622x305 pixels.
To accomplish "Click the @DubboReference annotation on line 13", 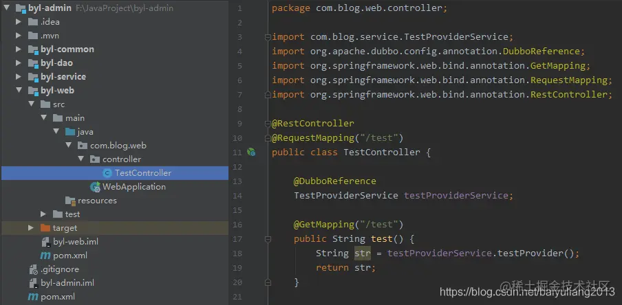I will click(x=335, y=181).
